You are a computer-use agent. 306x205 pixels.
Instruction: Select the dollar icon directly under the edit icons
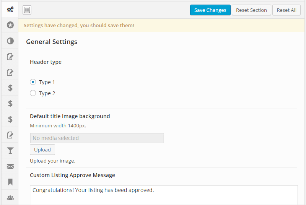[x=10, y=88]
